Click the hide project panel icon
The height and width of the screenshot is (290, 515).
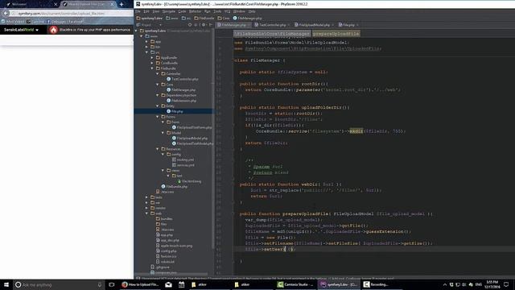pyautogui.click(x=211, y=25)
